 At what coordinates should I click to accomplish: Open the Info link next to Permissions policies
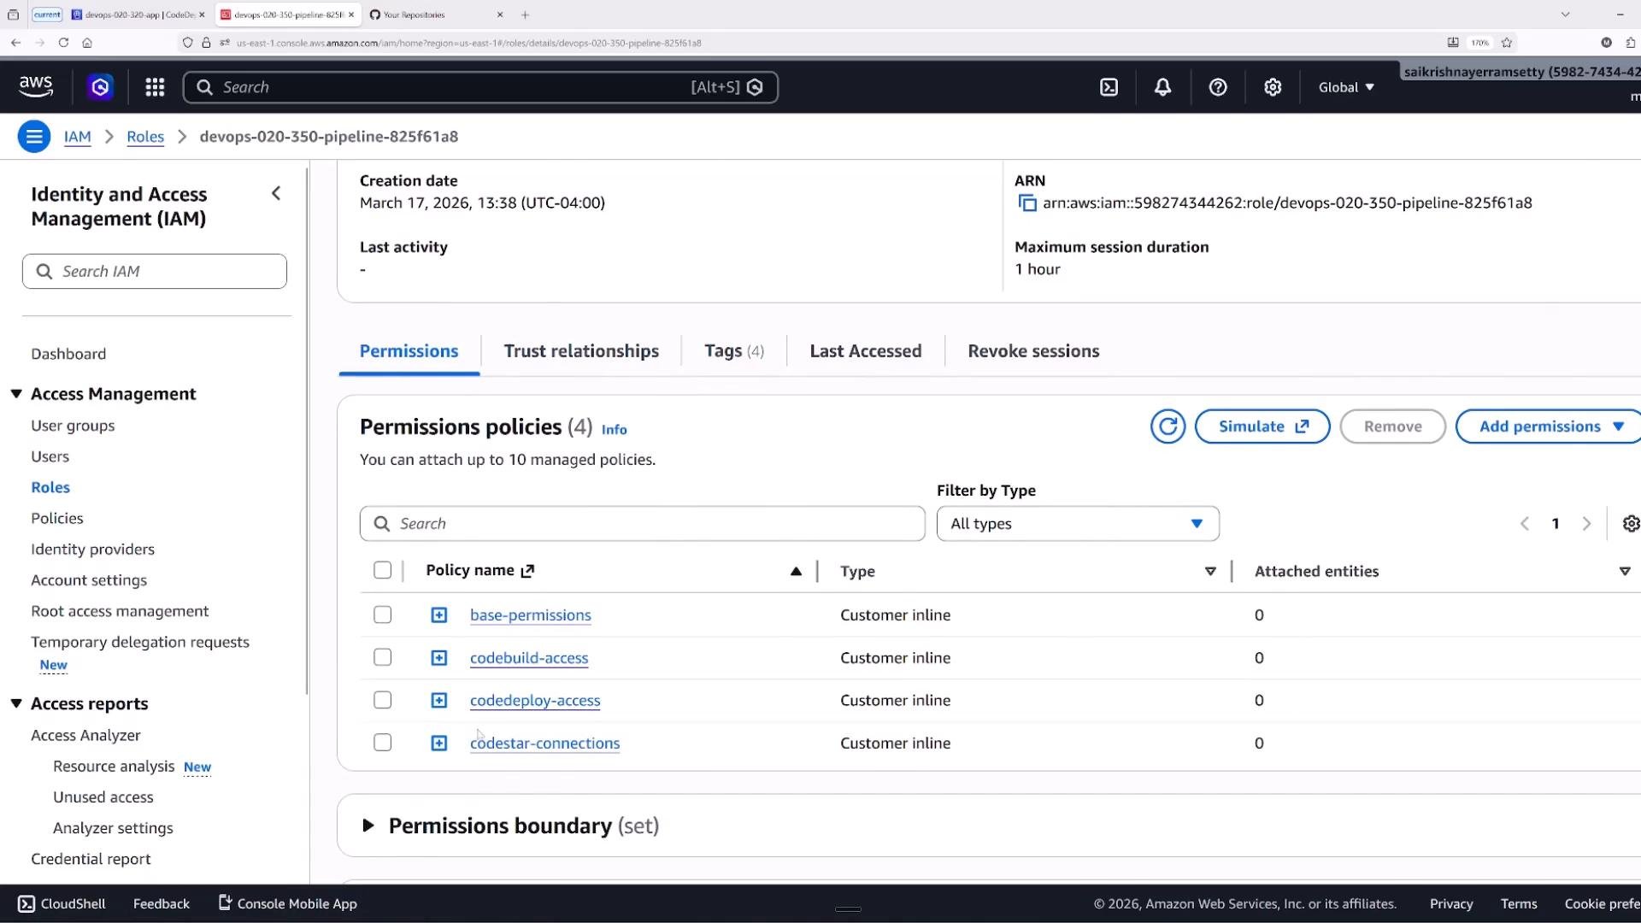click(614, 430)
